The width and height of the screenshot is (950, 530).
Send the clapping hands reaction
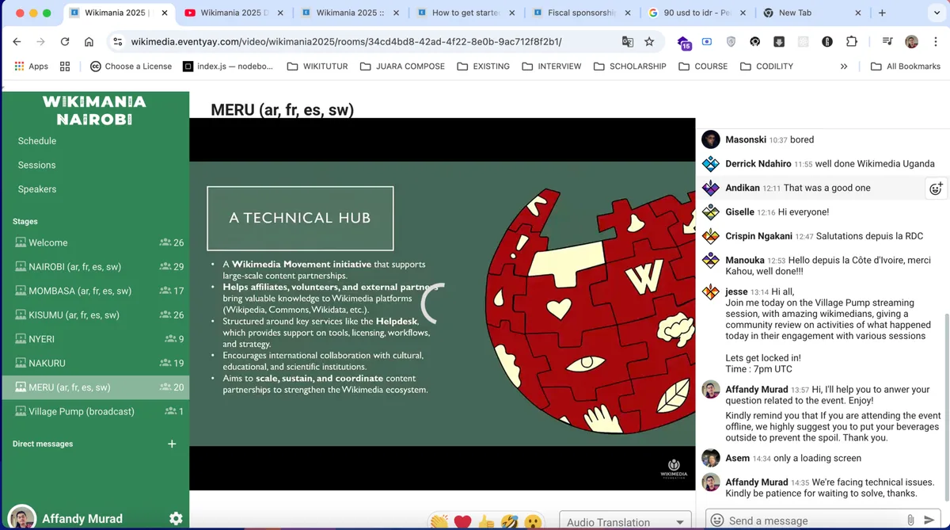pos(439,522)
